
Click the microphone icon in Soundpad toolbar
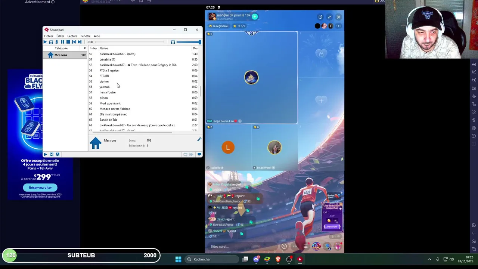pos(57,42)
